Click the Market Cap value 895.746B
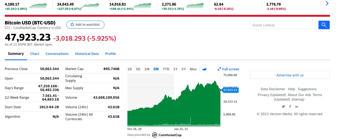The width and height of the screenshot is (339, 139). [111, 69]
